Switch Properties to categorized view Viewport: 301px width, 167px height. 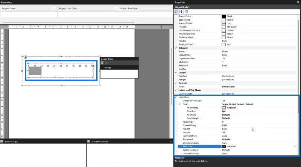pos(176,12)
